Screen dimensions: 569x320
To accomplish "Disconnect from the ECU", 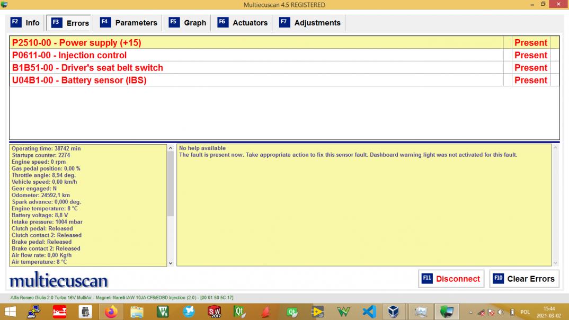I will click(x=451, y=279).
